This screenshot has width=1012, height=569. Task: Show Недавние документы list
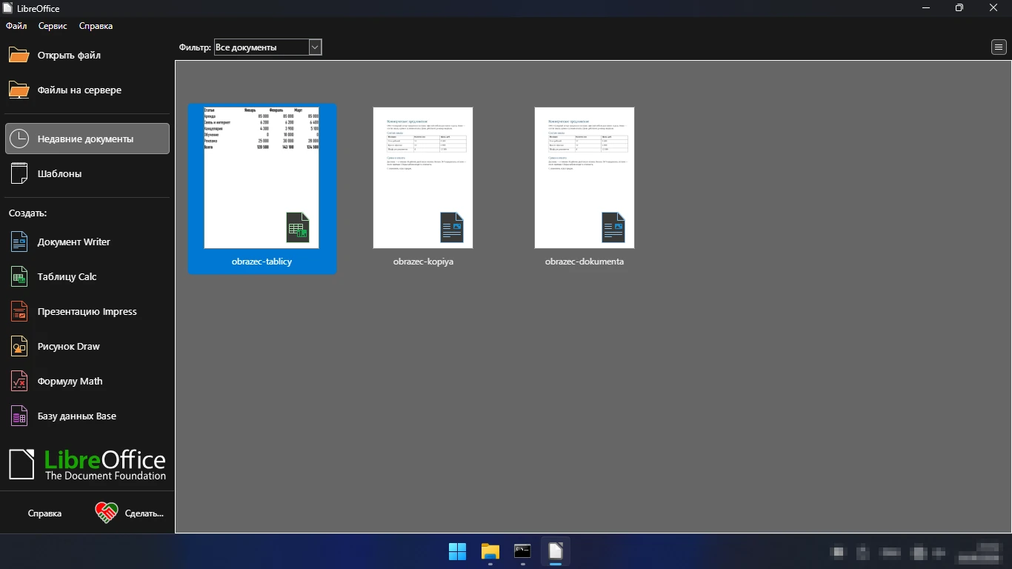[x=87, y=139]
